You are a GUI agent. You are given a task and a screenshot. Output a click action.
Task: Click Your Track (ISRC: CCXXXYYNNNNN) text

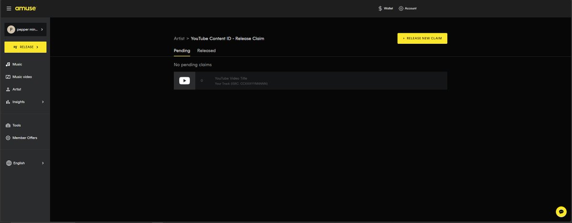point(241,83)
